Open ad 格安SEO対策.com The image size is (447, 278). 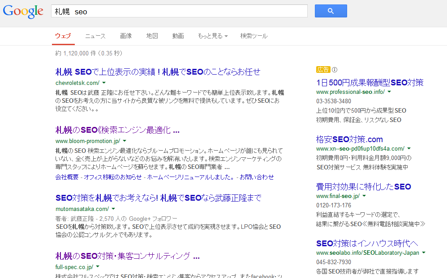click(349, 139)
